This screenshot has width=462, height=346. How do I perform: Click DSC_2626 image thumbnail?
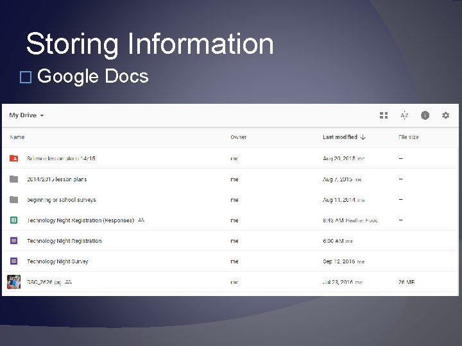[14, 282]
